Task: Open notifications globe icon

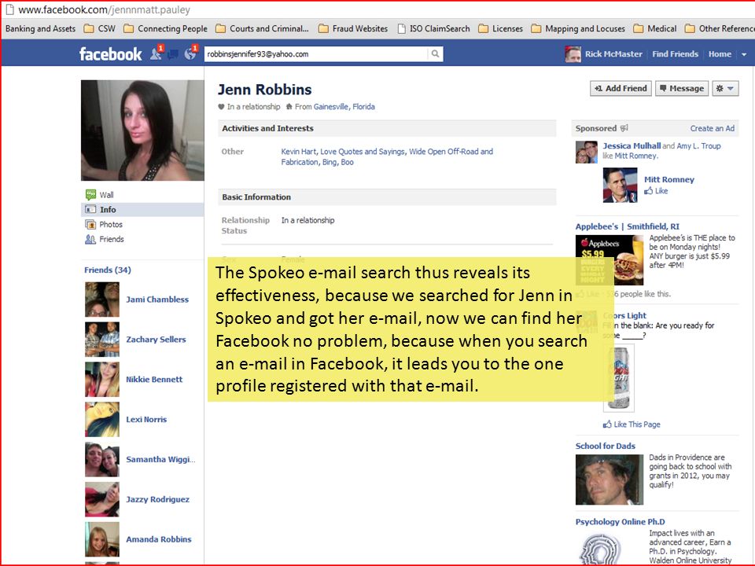Action: 190,54
